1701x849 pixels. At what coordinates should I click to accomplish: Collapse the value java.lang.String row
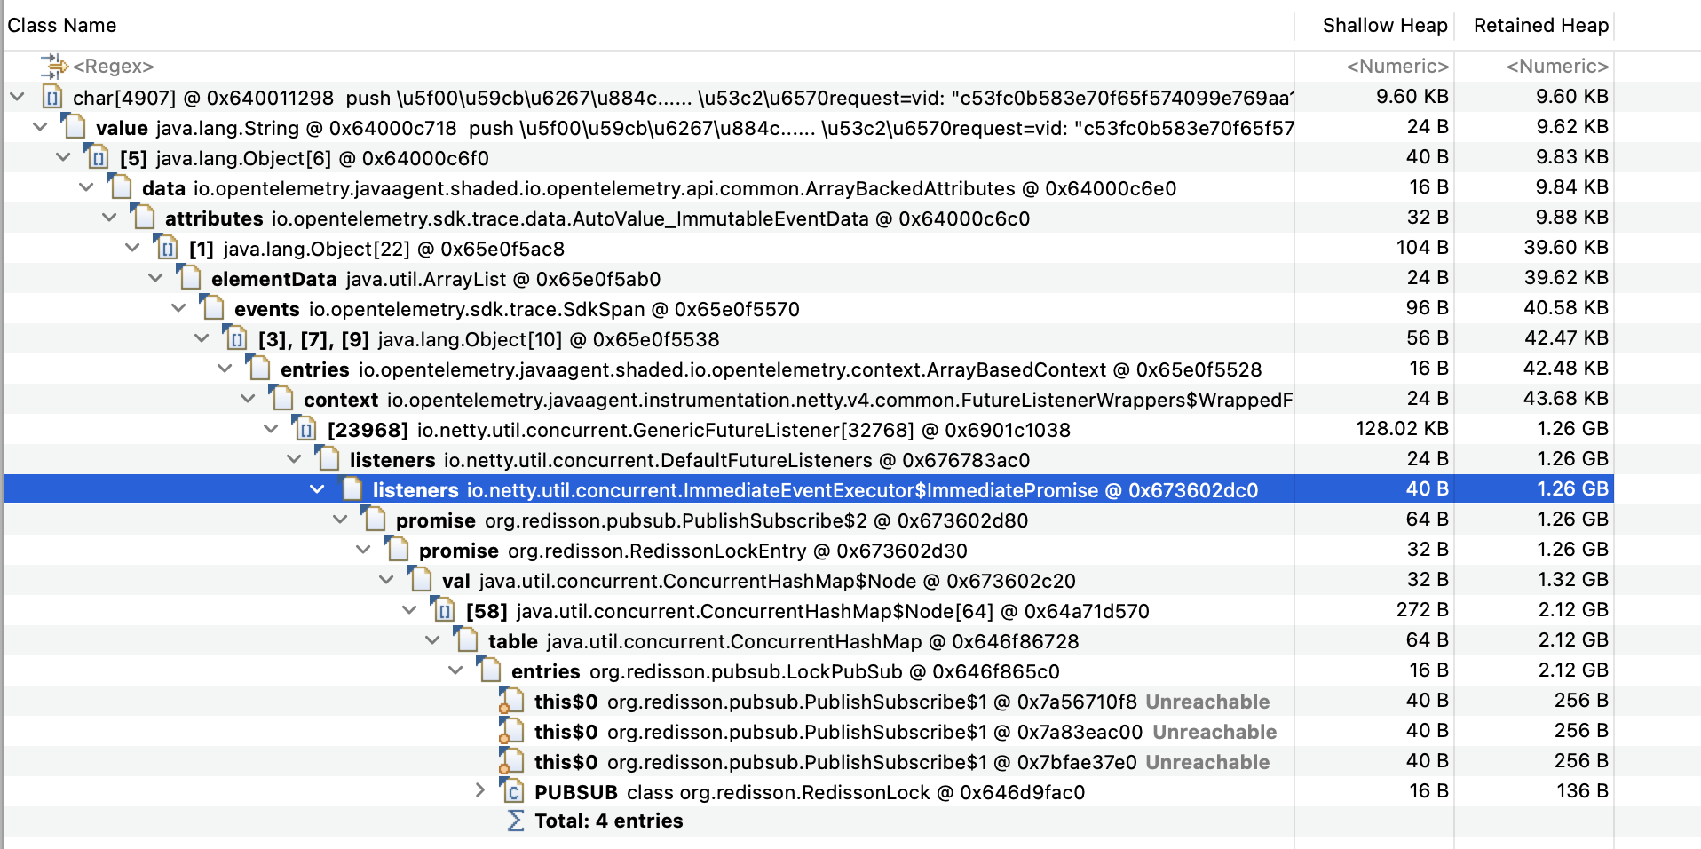pyautogui.click(x=40, y=126)
